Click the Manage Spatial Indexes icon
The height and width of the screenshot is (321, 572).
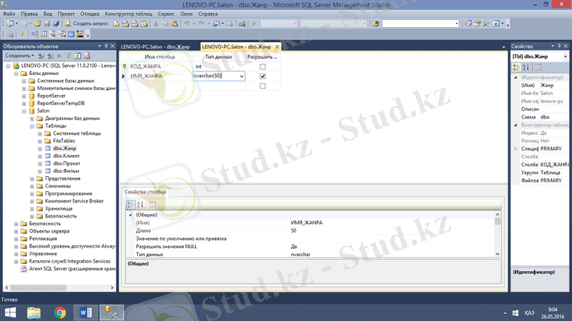[x=80, y=34]
